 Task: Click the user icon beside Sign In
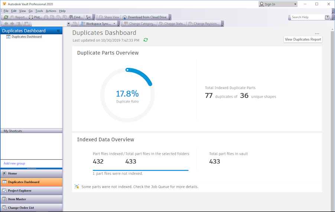pos(262,4)
